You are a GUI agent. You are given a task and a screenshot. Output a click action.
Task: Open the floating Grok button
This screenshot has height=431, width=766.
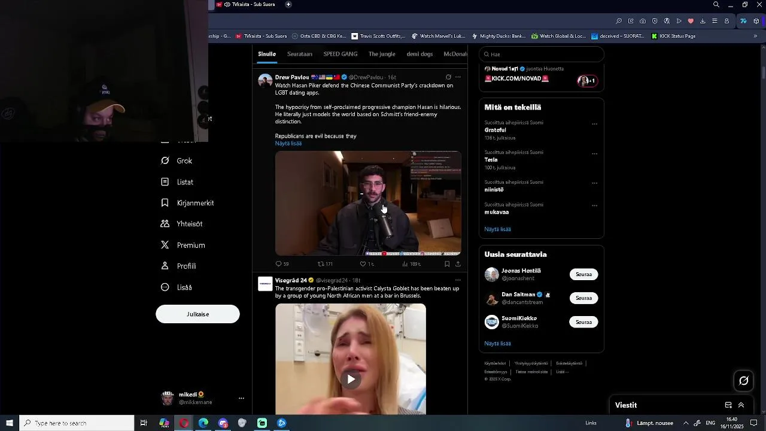click(744, 381)
